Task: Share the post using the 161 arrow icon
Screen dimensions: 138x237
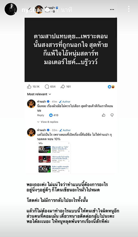Action: (x=63, y=87)
